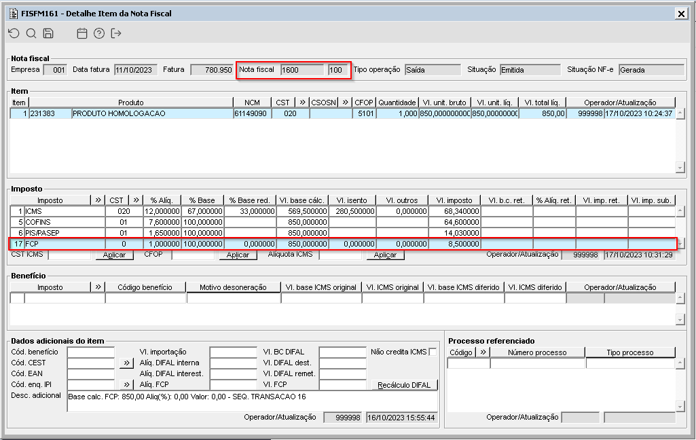Click the CST ICMS input field
Image resolution: width=696 pixels, height=440 pixels.
tap(69, 255)
